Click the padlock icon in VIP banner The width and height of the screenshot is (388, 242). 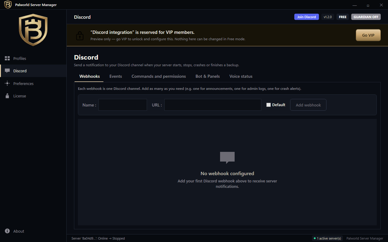click(x=79, y=35)
